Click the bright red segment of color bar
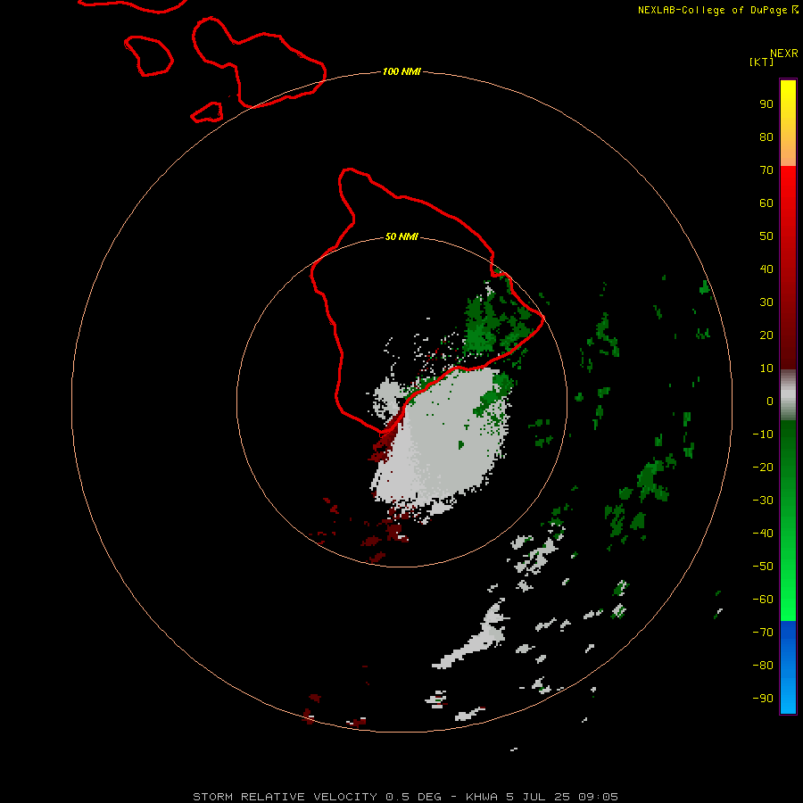This screenshot has height=803, width=803. point(788,205)
